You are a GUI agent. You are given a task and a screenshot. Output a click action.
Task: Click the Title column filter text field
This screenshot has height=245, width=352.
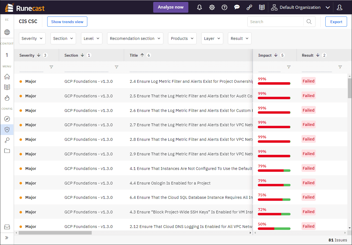point(191,67)
